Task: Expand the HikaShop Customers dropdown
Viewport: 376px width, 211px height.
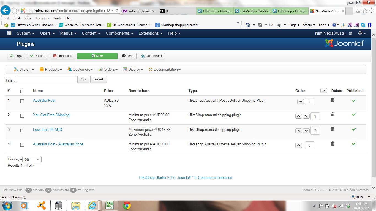Action: click(x=80, y=70)
